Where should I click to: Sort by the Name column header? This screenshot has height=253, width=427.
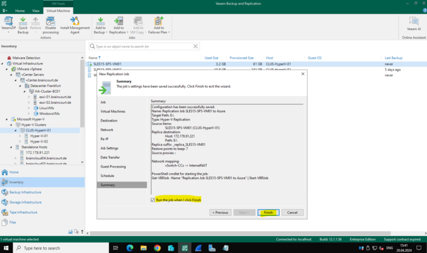pyautogui.click(x=93, y=58)
